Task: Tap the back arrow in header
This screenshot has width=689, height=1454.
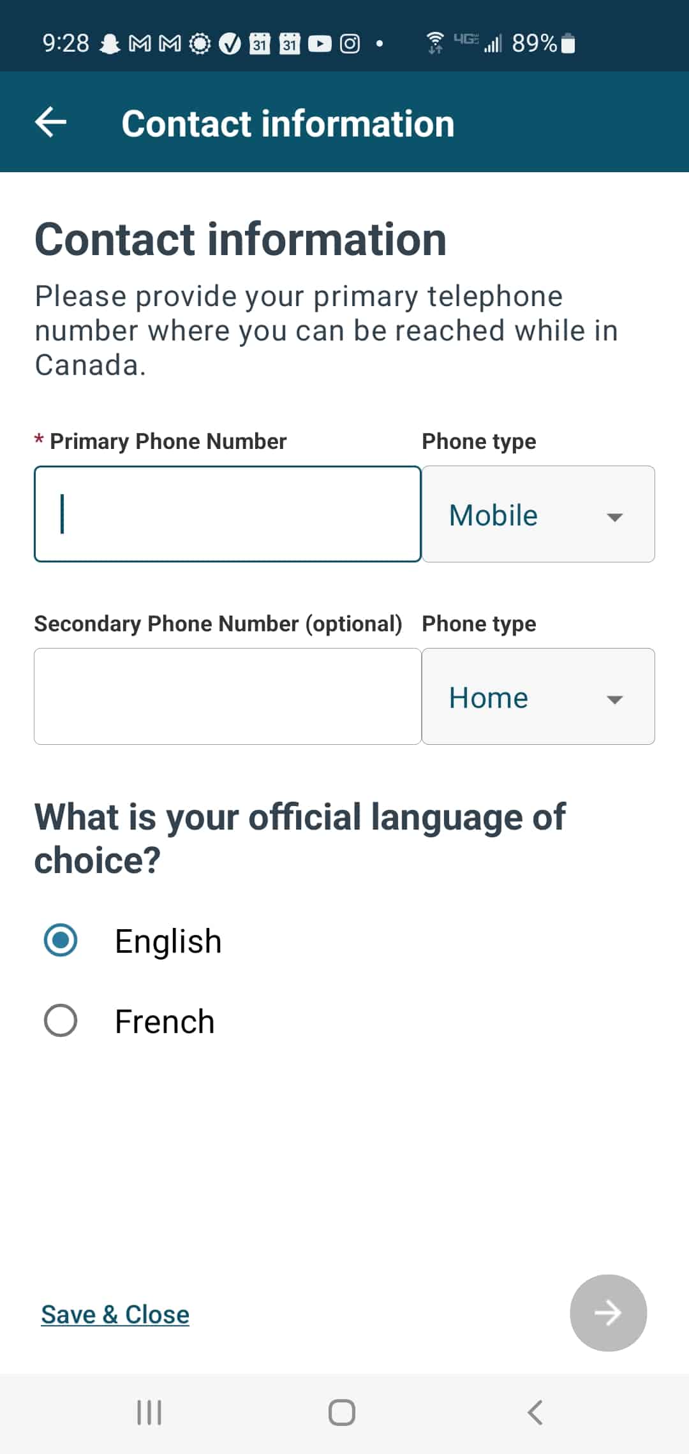Action: (x=51, y=122)
